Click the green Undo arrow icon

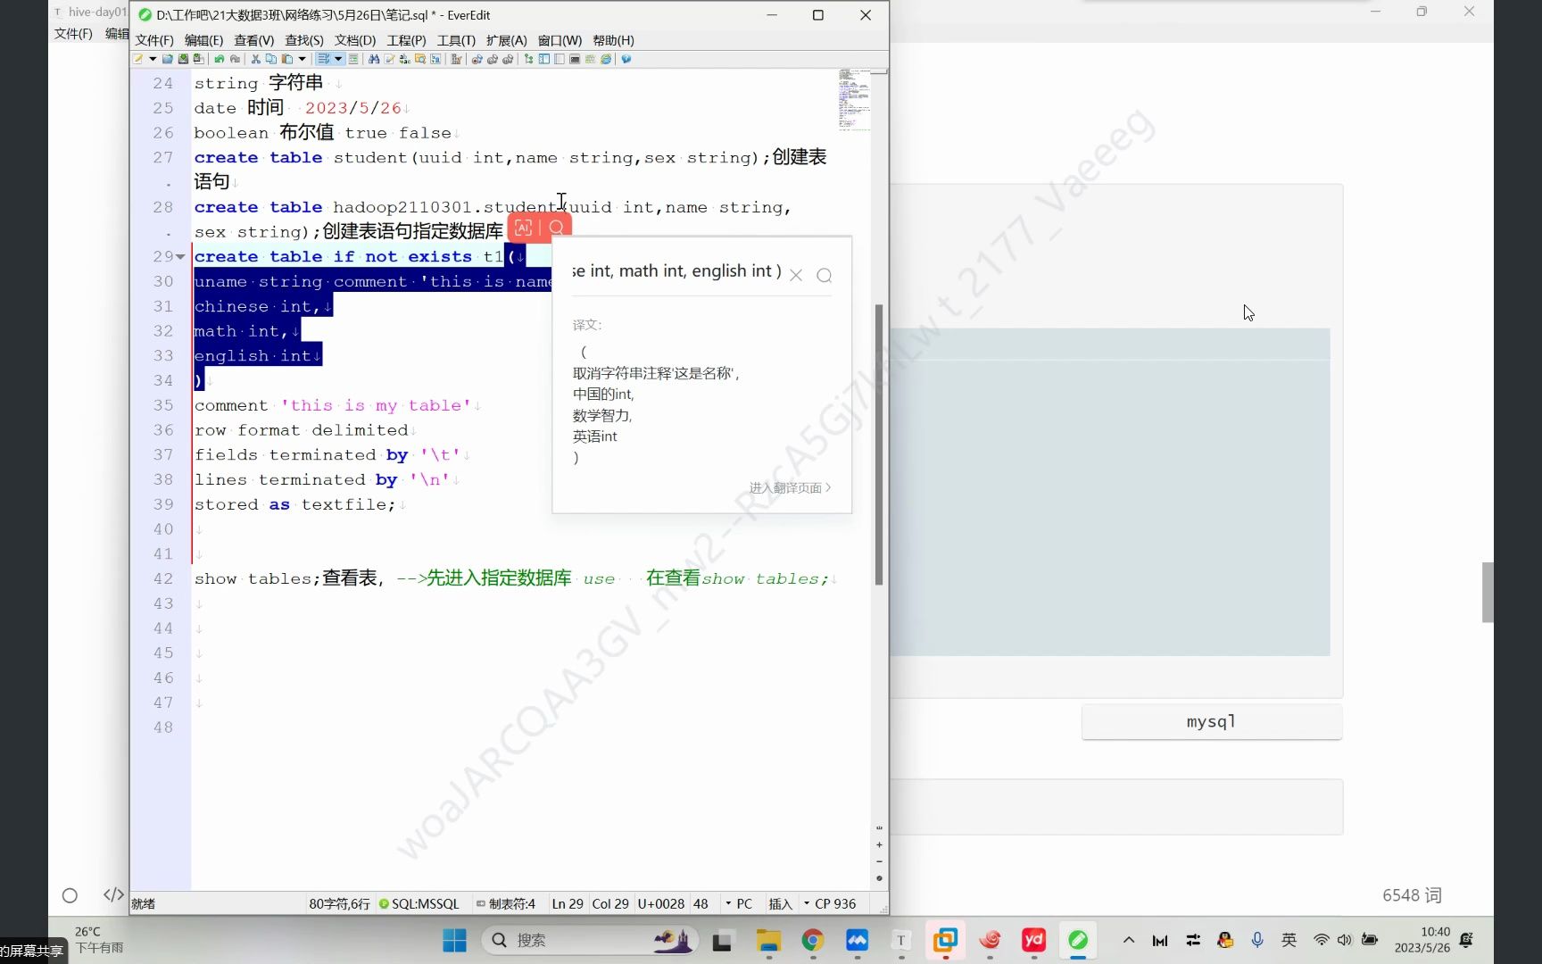(x=220, y=59)
